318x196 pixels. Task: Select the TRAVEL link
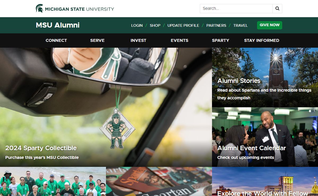pyautogui.click(x=240, y=25)
